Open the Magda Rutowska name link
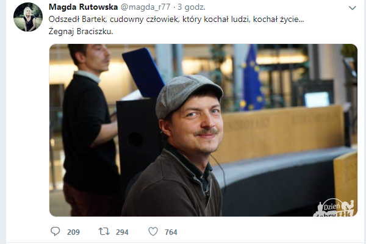The height and width of the screenshot is (244, 366). point(83,7)
